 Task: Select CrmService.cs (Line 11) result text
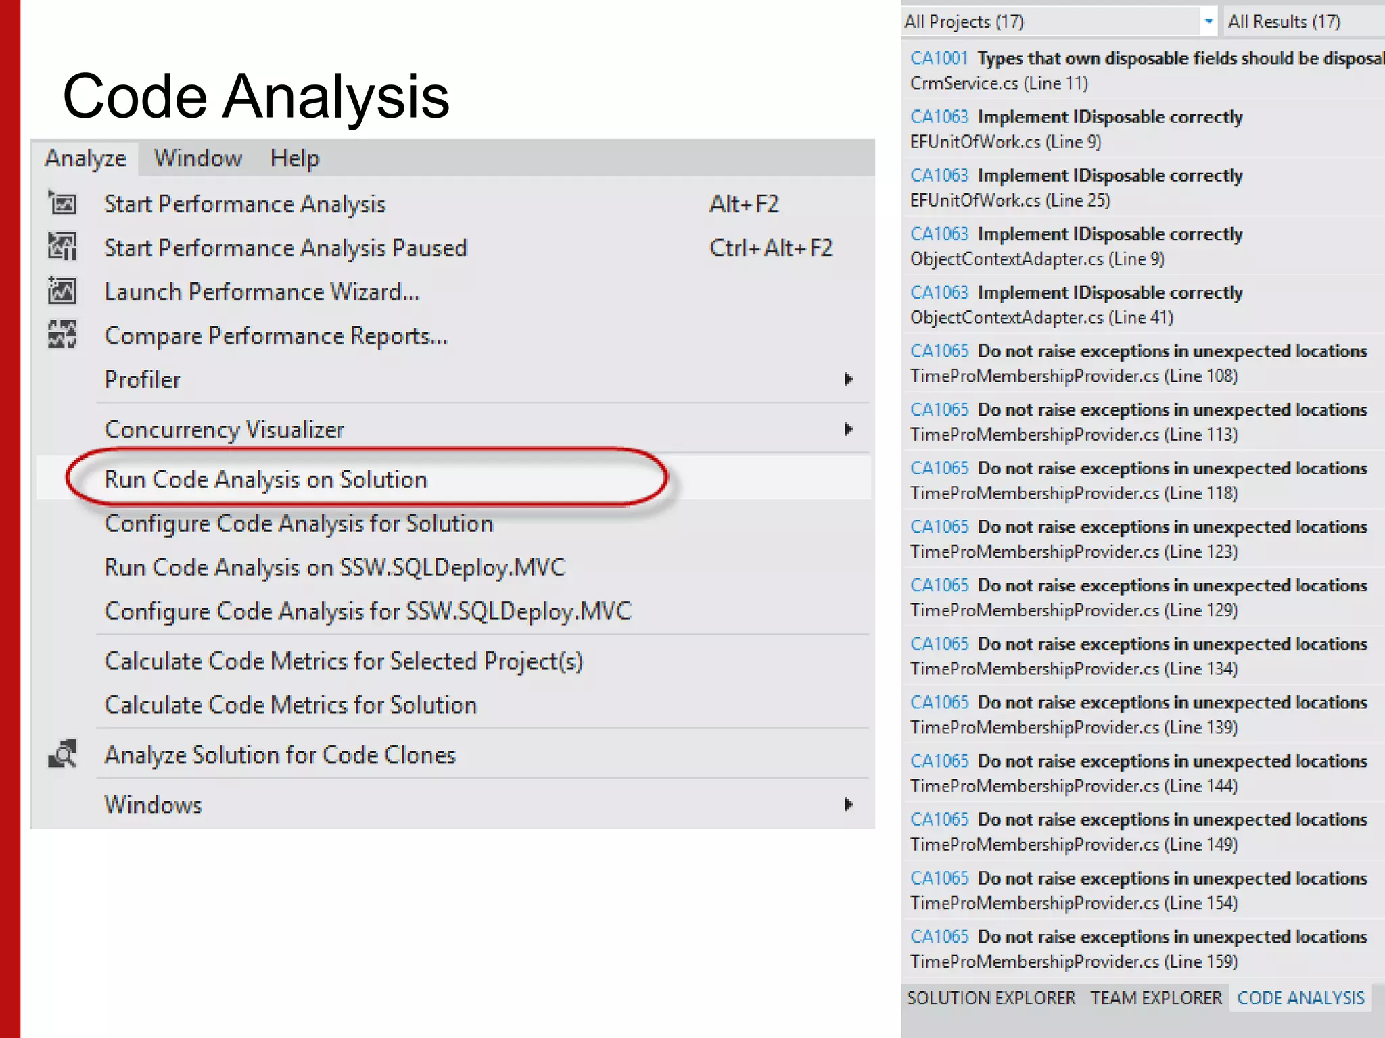coord(999,83)
